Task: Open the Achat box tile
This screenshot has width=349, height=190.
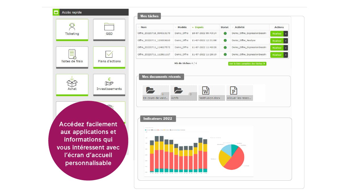Action: point(72,85)
